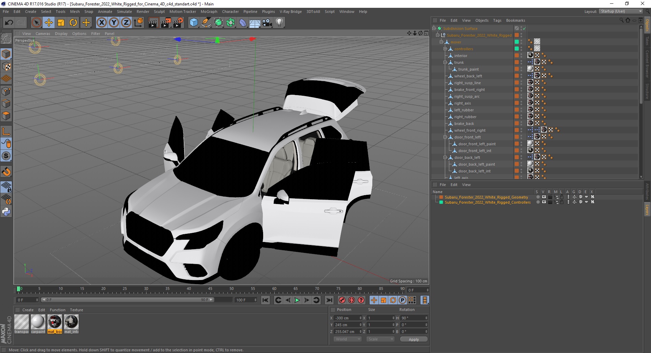
Task: Click the X position field
Action: [x=348, y=318]
